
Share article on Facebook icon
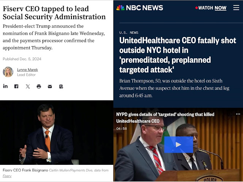click(16, 86)
